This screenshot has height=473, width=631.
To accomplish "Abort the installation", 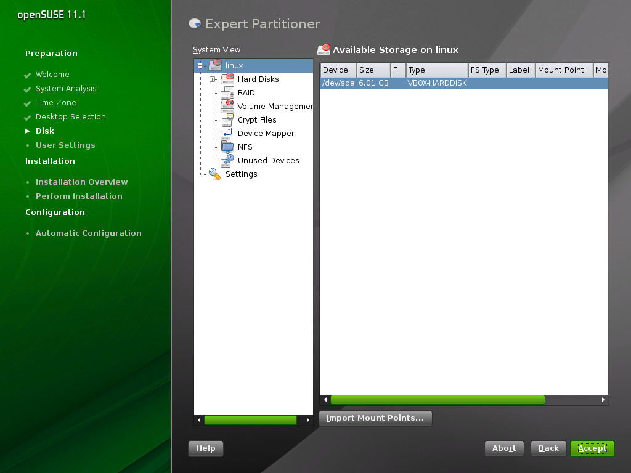I will click(x=503, y=448).
